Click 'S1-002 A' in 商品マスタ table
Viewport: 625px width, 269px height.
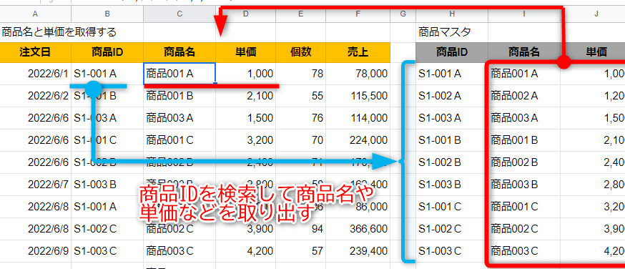pyautogui.click(x=452, y=96)
